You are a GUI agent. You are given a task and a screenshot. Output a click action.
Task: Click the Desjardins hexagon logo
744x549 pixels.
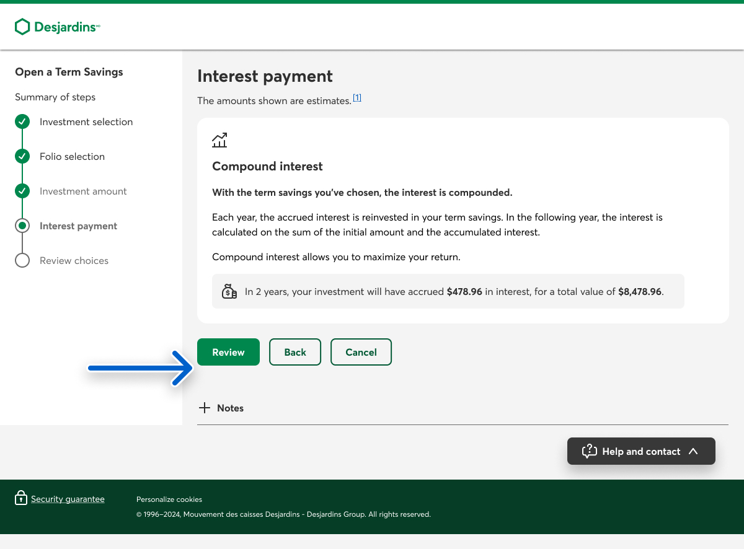pos(22,27)
